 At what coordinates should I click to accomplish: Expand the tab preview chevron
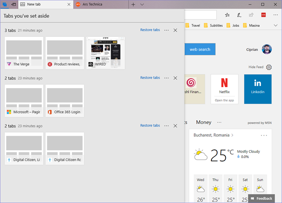pos(142,4)
